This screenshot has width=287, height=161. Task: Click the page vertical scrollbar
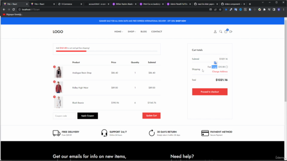point(285,60)
